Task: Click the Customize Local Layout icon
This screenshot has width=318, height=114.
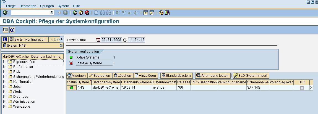Action: tap(167, 13)
